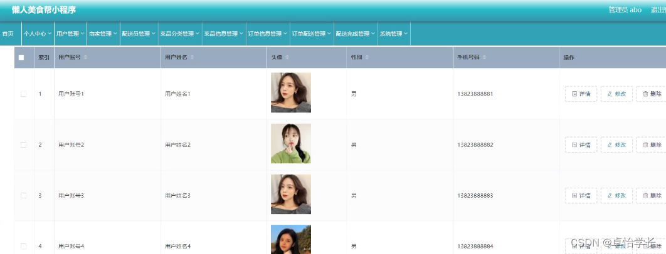
Task: Click the 用户账号4 cell text
Action: [71, 246]
